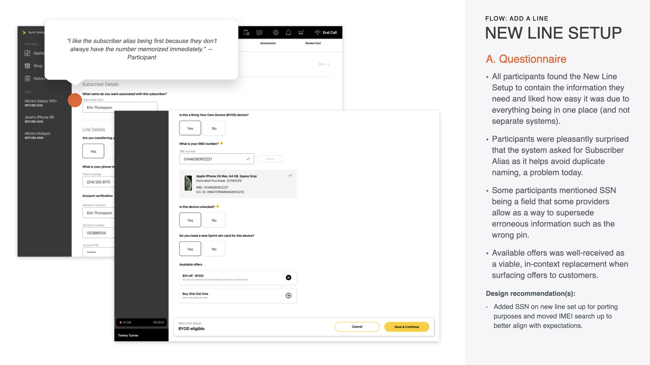650x365 pixels.
Task: Open the Shop icon in the sidebar
Action: point(27,66)
